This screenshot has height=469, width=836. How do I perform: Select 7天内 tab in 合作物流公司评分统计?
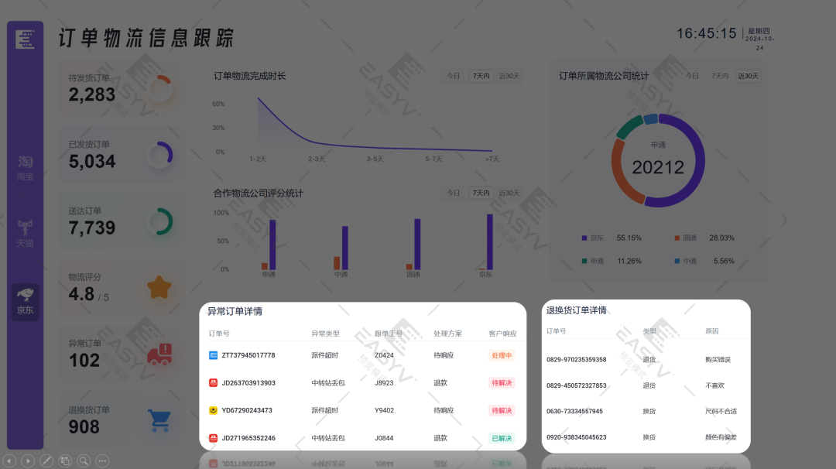pos(481,193)
